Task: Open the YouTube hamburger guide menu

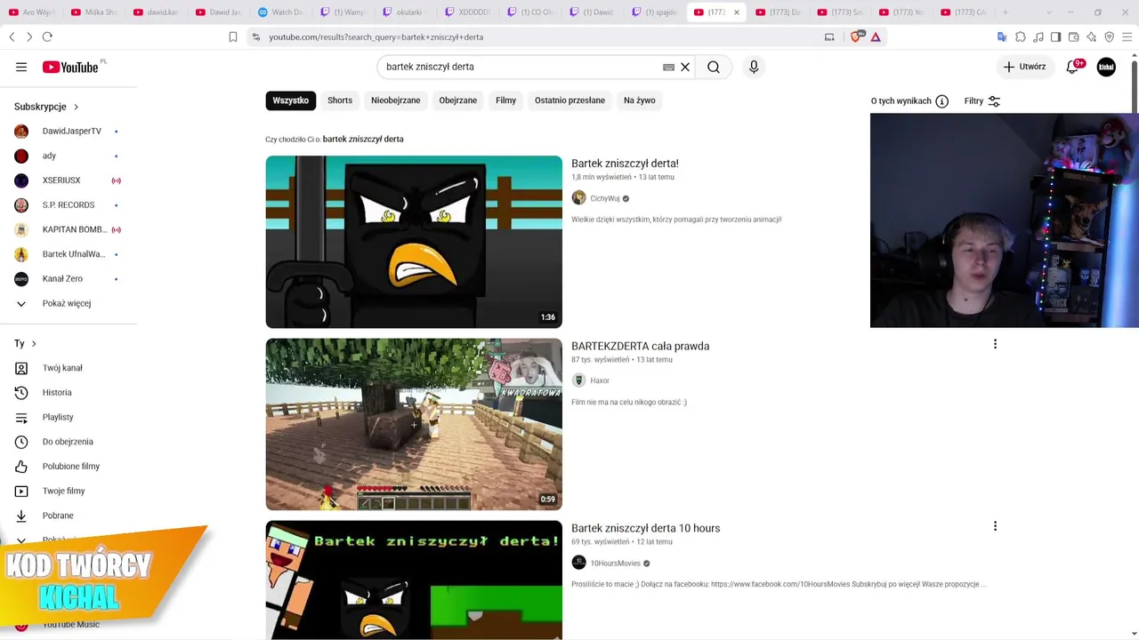Action: pyautogui.click(x=21, y=67)
